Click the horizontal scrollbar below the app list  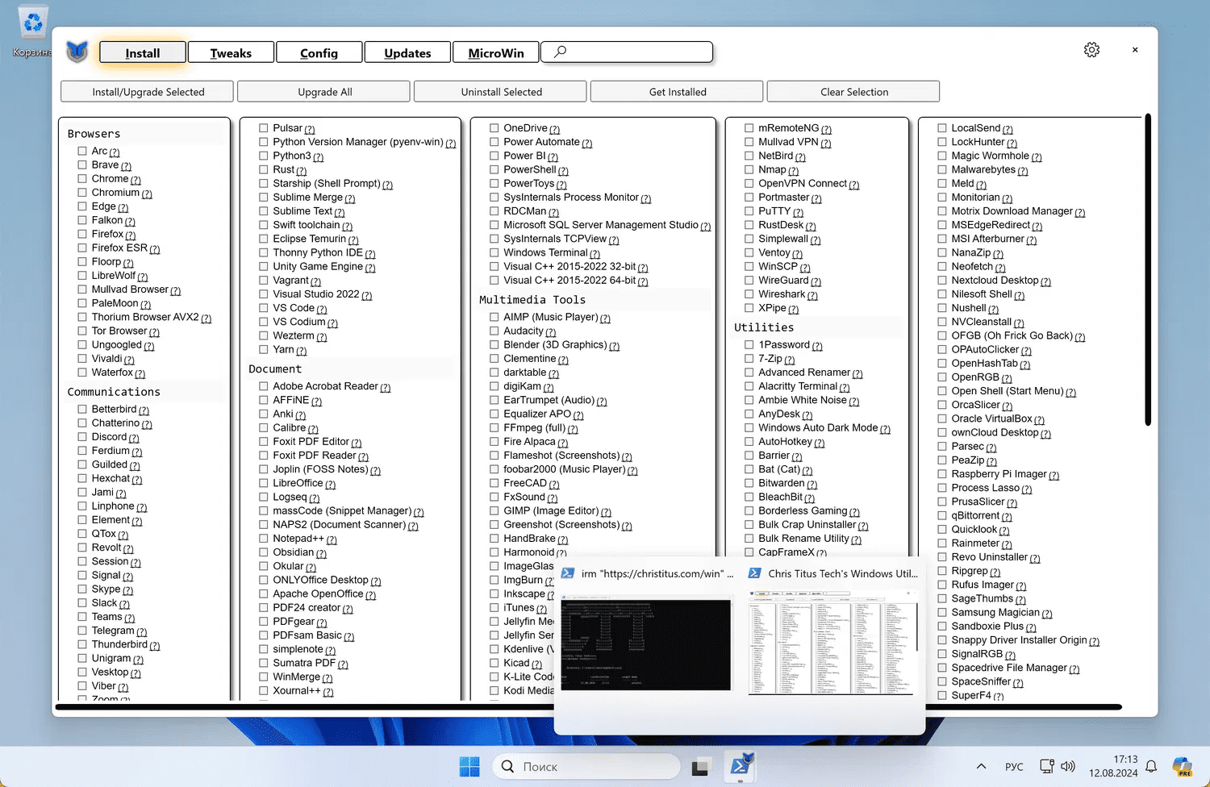tap(588, 707)
